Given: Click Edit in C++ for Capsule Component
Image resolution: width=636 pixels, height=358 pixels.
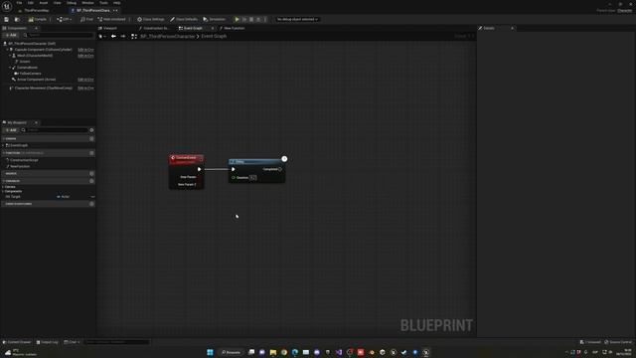Looking at the screenshot, I should pyautogui.click(x=85, y=50).
